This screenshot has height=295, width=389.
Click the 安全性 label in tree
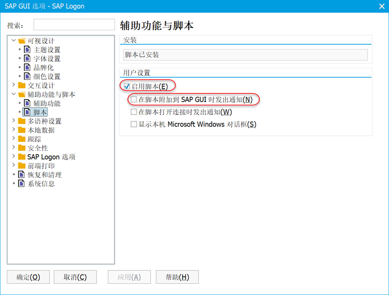37,148
